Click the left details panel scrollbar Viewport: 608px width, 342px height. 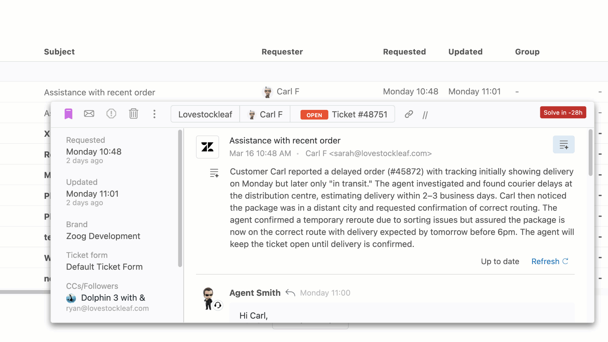coord(180,198)
